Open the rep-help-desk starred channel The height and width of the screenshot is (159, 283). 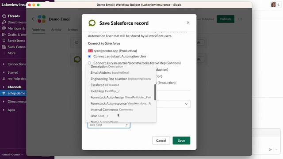[x=14, y=79]
